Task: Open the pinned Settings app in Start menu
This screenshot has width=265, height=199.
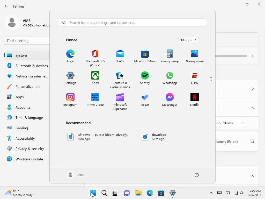Action: pyautogui.click(x=70, y=78)
